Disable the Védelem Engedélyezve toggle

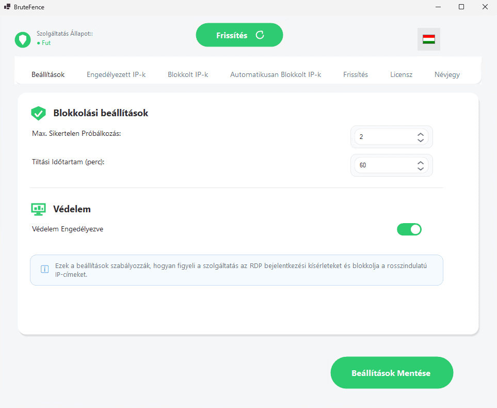point(409,229)
